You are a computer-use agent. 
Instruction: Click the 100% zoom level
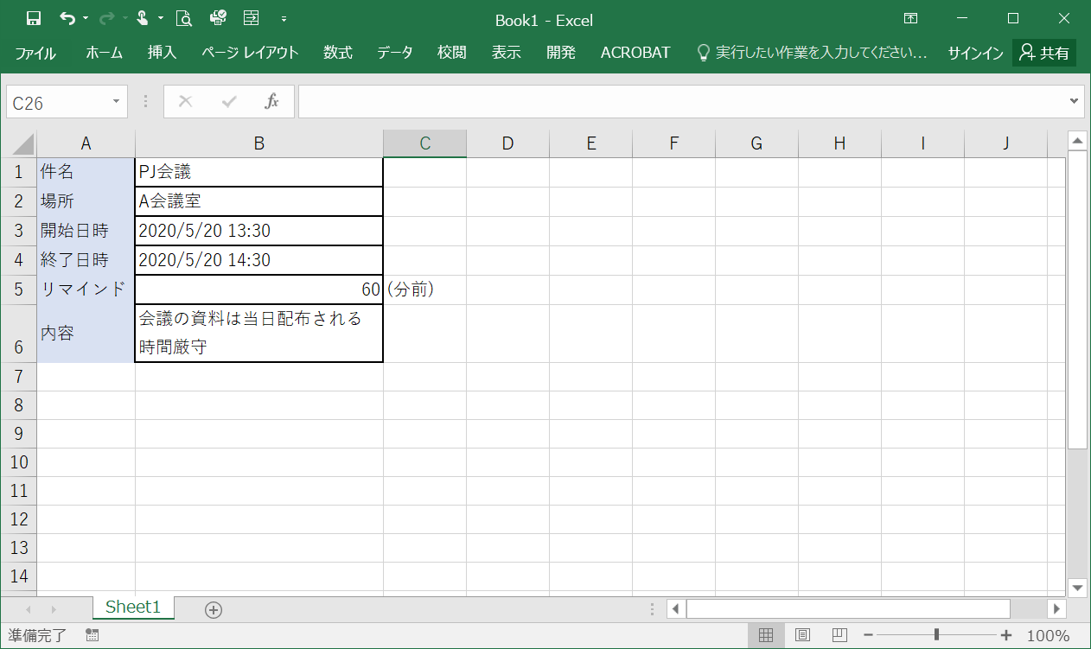[x=1049, y=635]
